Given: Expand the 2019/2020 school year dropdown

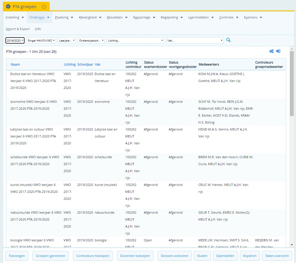Looking at the screenshot, I should (15, 40).
